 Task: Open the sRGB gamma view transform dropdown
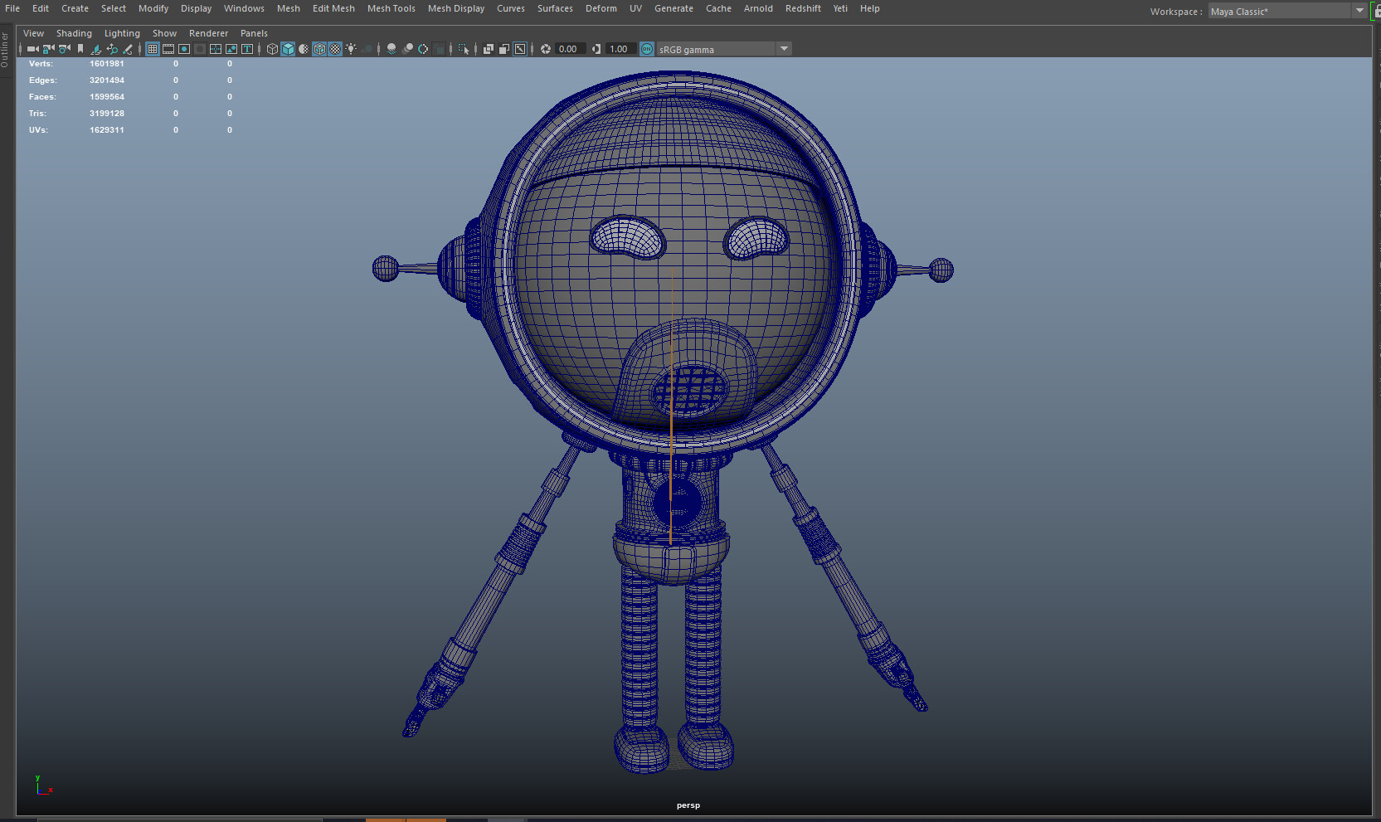click(x=784, y=49)
